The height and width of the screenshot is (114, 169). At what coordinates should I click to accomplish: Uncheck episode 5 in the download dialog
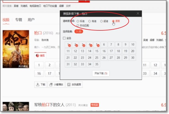tap(97, 44)
